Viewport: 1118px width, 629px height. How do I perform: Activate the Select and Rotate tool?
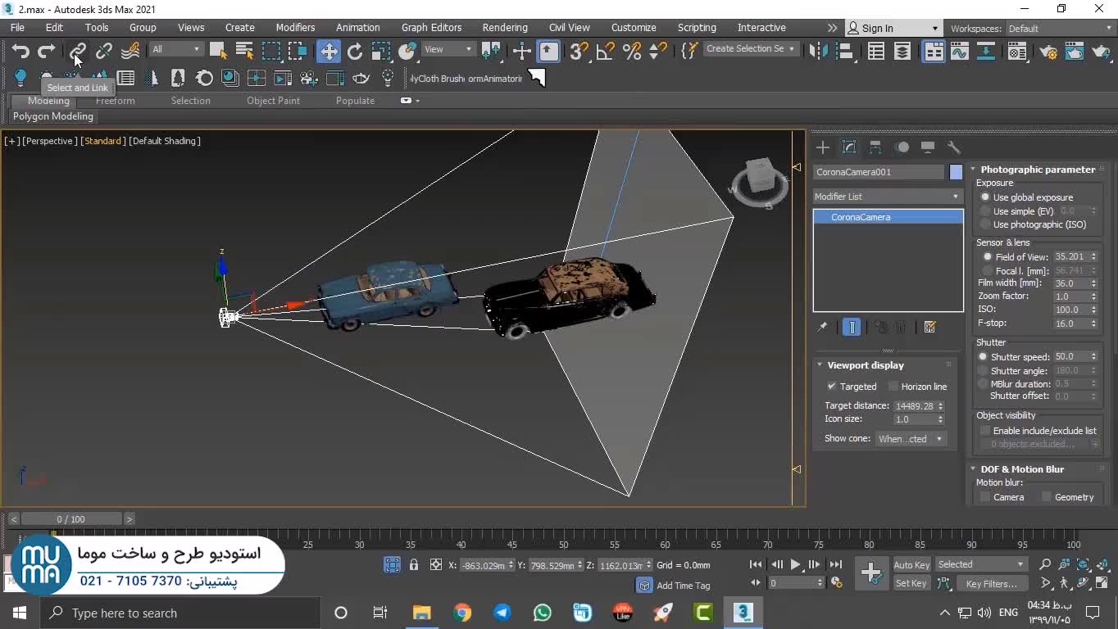pyautogui.click(x=355, y=52)
